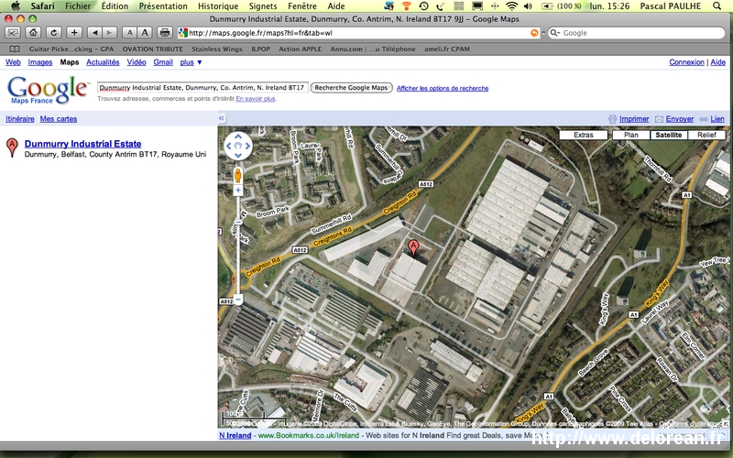Click the Envoyer link

click(x=679, y=119)
